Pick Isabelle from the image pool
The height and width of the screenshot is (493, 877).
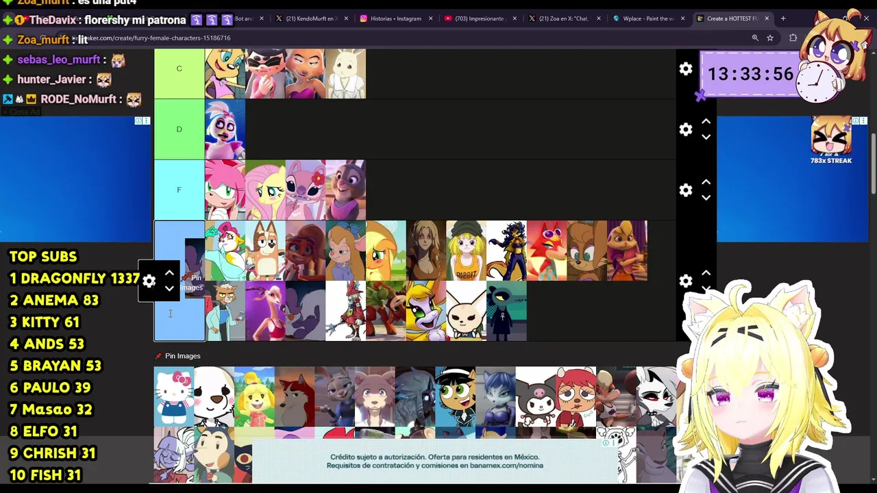pyautogui.click(x=255, y=396)
